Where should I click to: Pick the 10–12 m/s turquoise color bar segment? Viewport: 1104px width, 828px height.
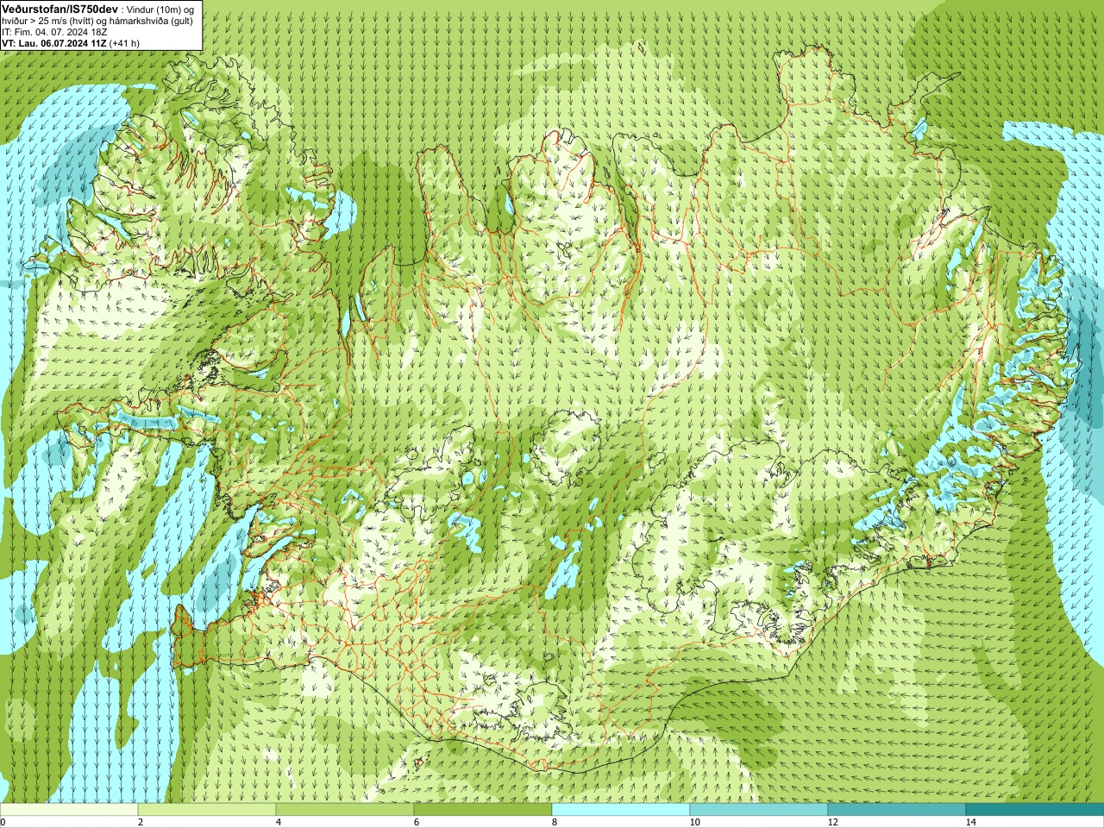click(x=759, y=810)
